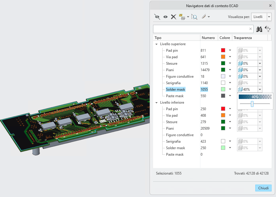276x197 pixels.
Task: Click the show (eye) icon
Action: point(165,17)
